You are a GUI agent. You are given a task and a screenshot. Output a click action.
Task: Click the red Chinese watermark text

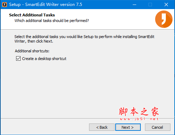(x=139, y=112)
